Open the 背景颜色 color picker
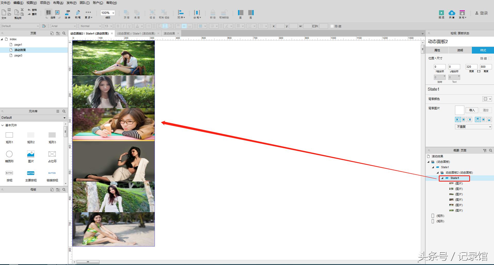The width and height of the screenshot is (494, 265). pyautogui.click(x=487, y=99)
